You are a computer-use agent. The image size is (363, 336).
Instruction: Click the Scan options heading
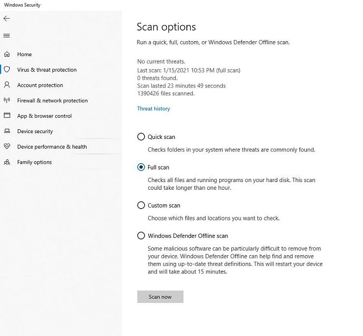(166, 27)
